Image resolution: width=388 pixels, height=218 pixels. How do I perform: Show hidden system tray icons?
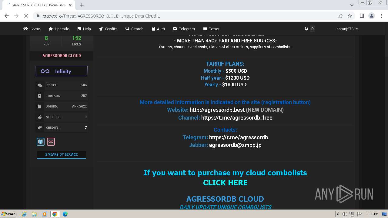[338, 214]
